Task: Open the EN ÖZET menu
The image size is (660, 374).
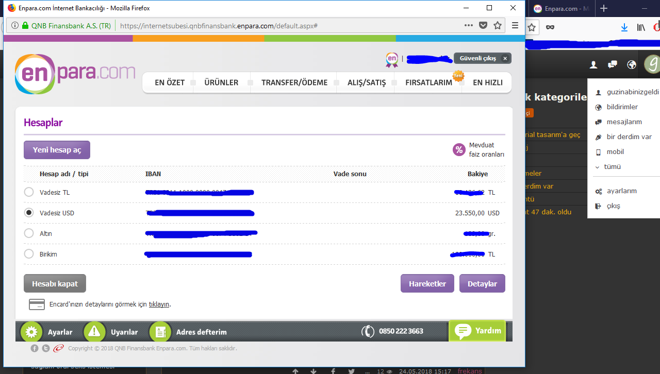Action: 170,82
